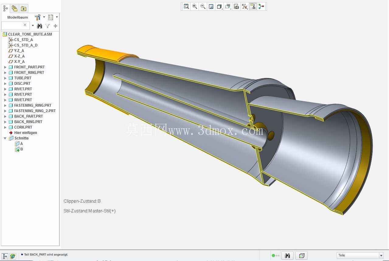Click the Clippen-Zustand:B label
Image resolution: width=389 pixels, height=261 pixels.
point(82,201)
